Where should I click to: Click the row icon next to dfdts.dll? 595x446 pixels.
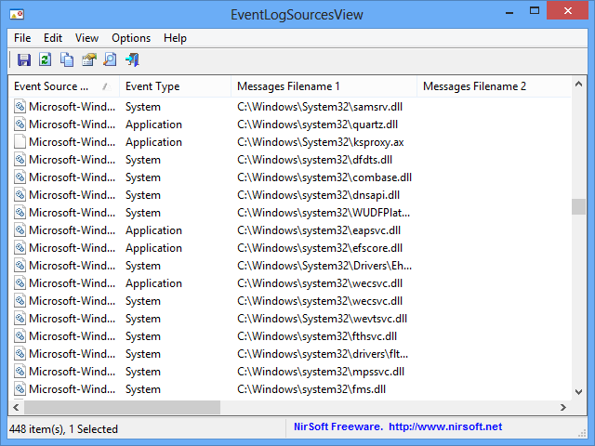click(x=20, y=160)
